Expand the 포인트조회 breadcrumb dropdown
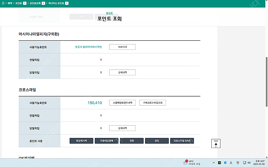 [44, 3]
